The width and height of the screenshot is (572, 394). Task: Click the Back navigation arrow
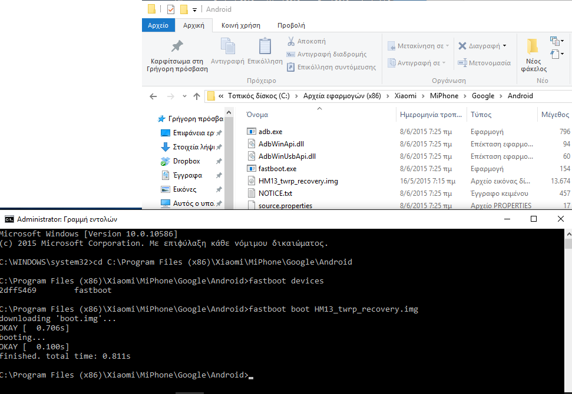pyautogui.click(x=153, y=96)
